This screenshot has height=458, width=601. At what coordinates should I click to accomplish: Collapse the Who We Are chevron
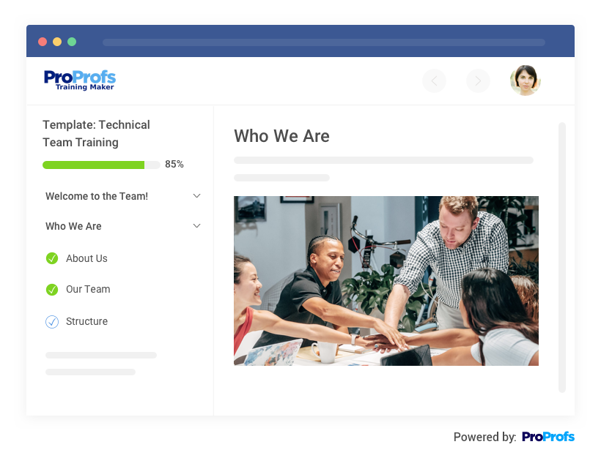click(196, 226)
